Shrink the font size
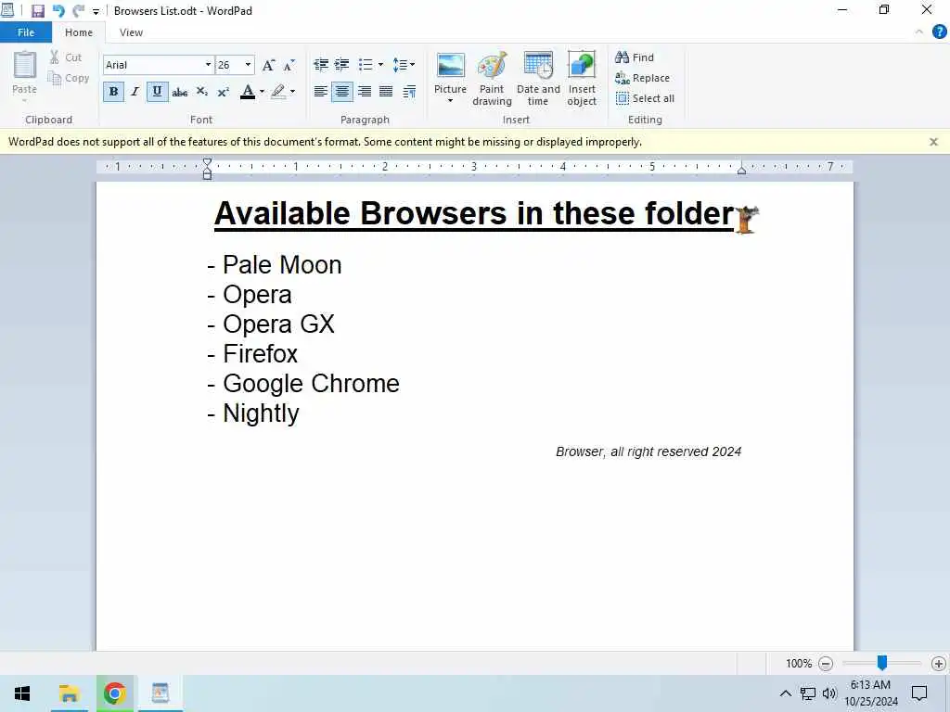Image resolution: width=950 pixels, height=712 pixels. [x=289, y=66]
